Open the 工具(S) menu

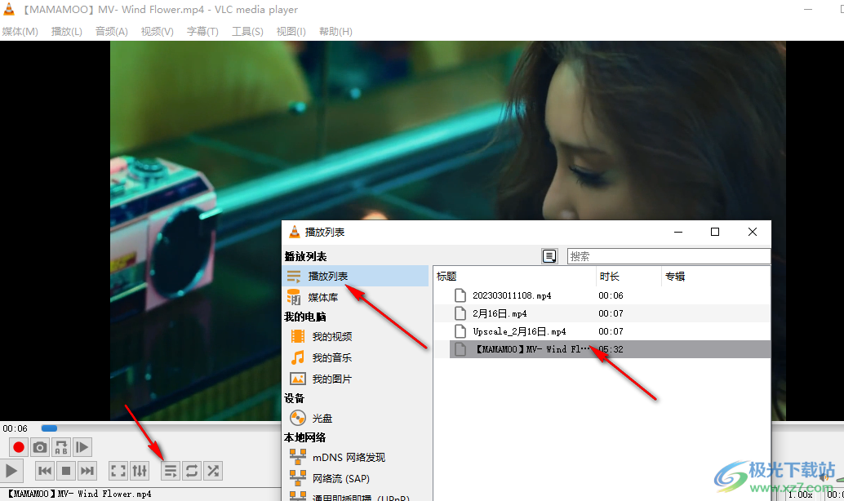[247, 31]
